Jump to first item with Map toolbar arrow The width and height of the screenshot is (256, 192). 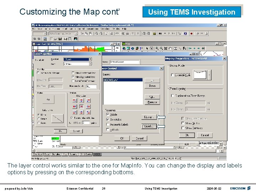(190, 48)
